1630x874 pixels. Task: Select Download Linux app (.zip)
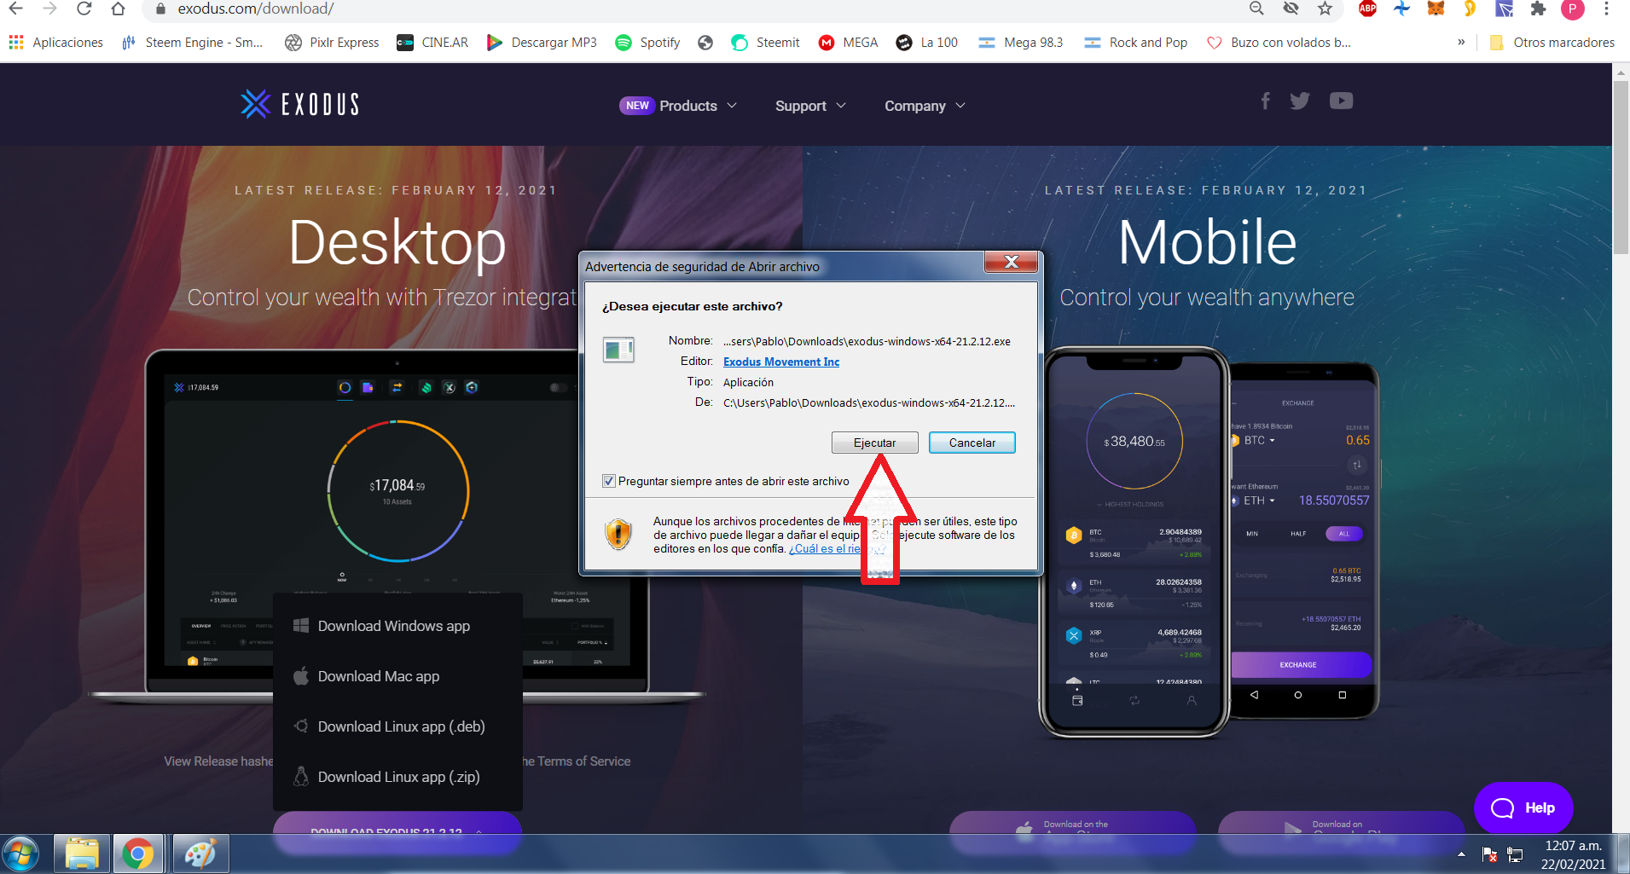point(397,777)
